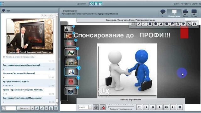Click the Панель управления header bar
The image size is (201, 113).
[131, 100]
